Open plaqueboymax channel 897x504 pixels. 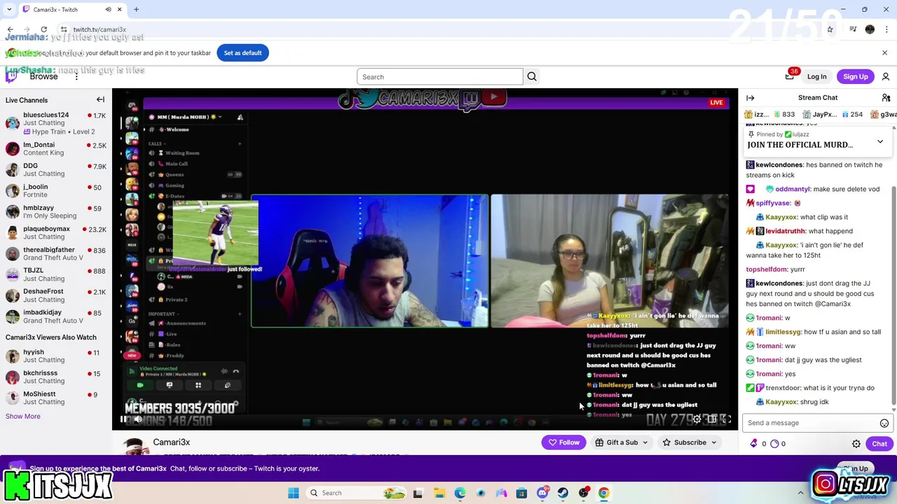[55, 232]
